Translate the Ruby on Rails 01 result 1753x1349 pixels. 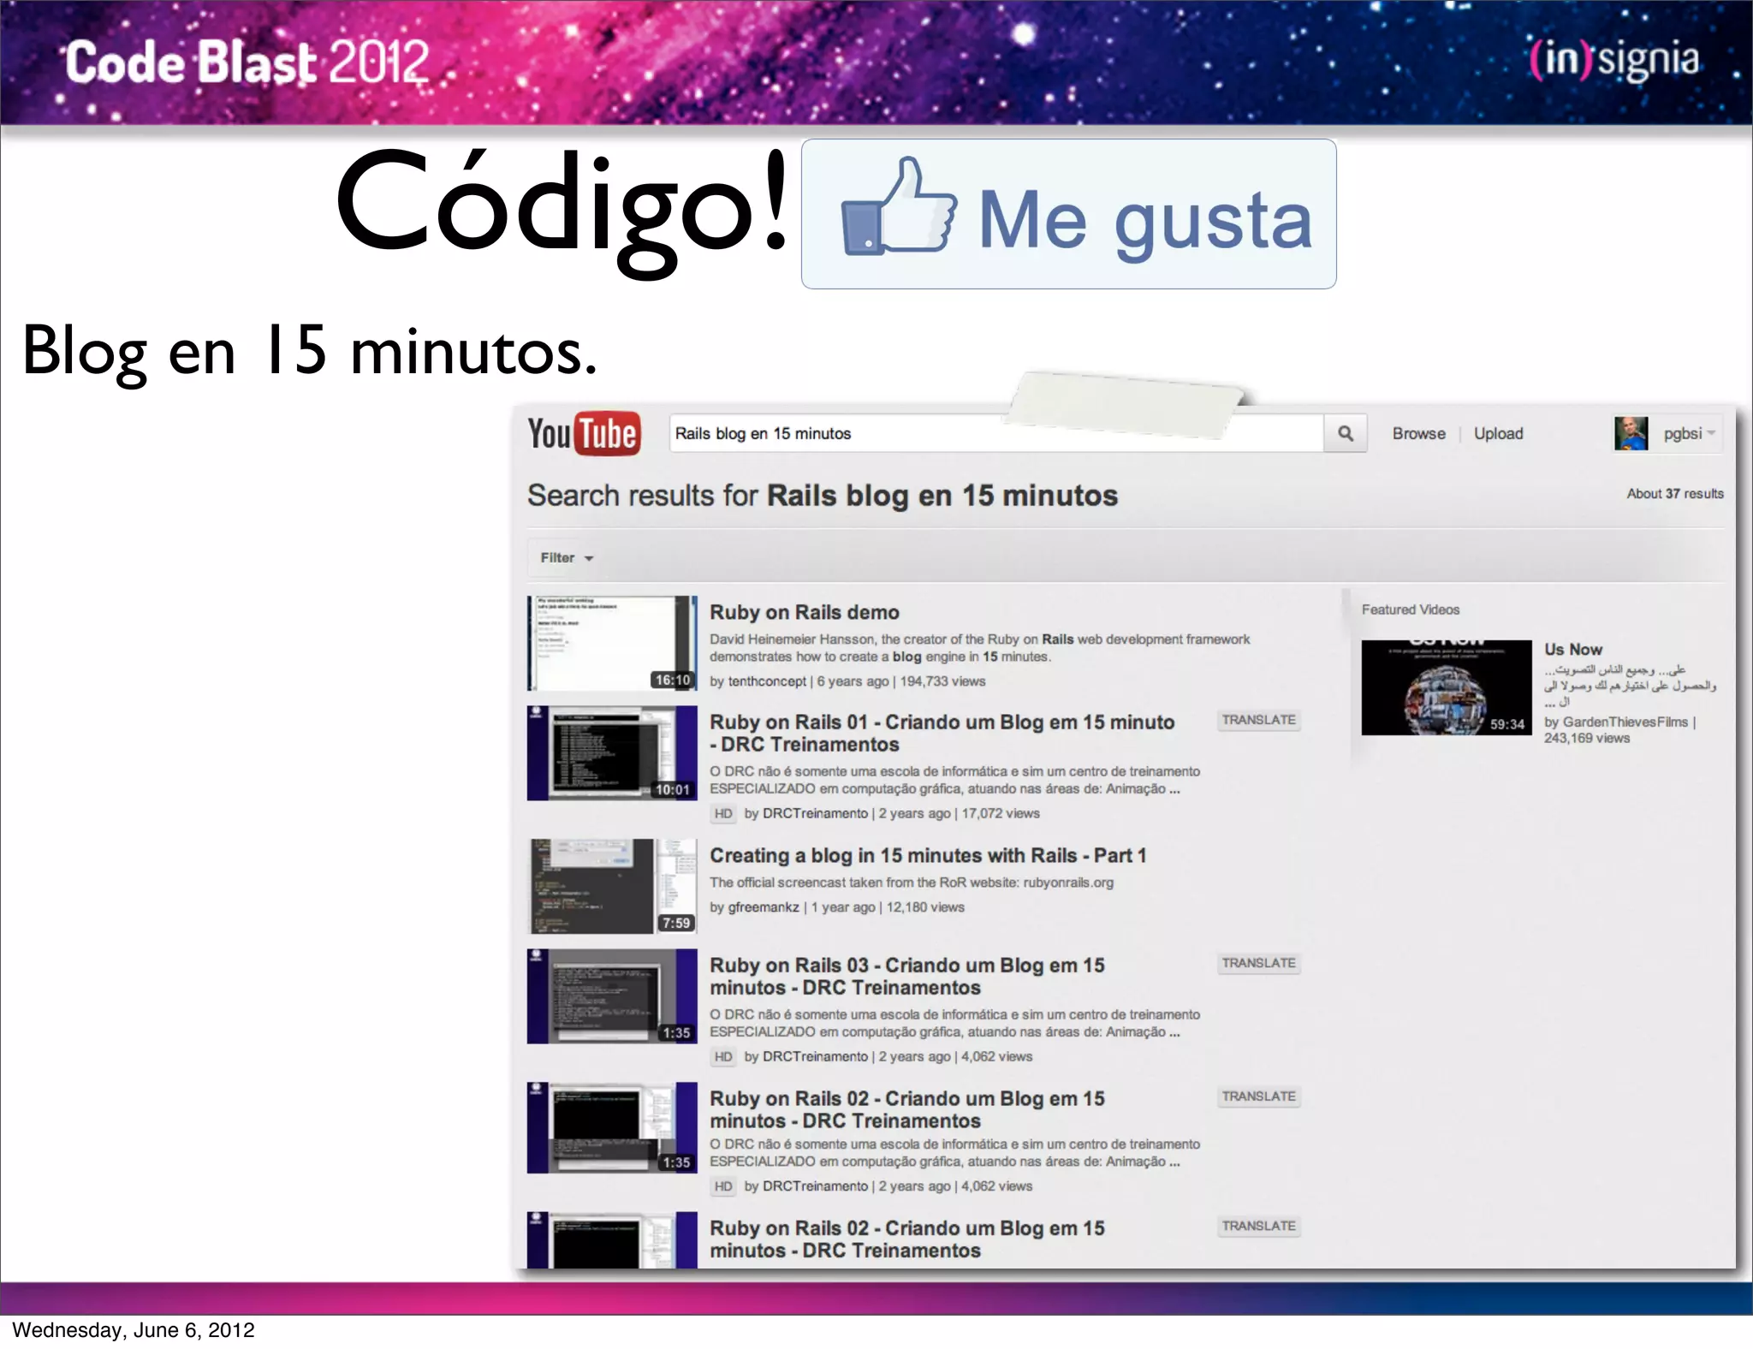point(1258,720)
